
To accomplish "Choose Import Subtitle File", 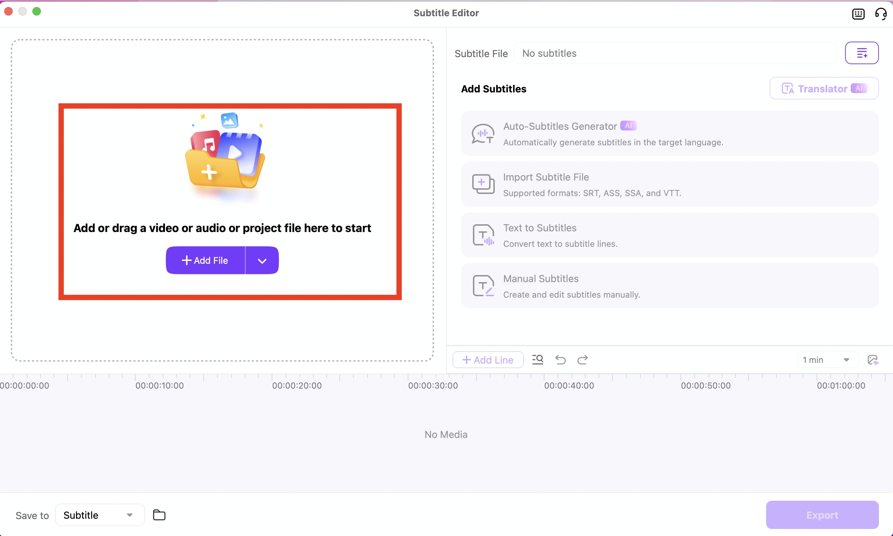I will tap(669, 184).
